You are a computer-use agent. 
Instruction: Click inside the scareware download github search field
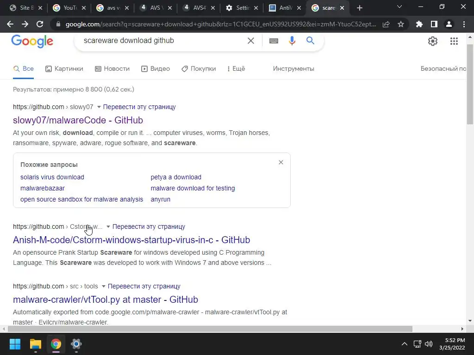coord(163,41)
